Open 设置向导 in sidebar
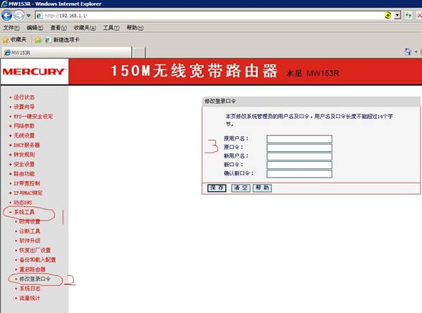The image size is (422, 313). point(24,107)
